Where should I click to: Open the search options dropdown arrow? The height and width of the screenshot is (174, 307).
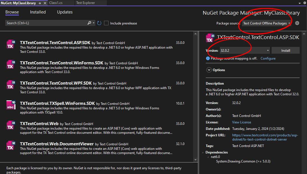click(x=94, y=23)
